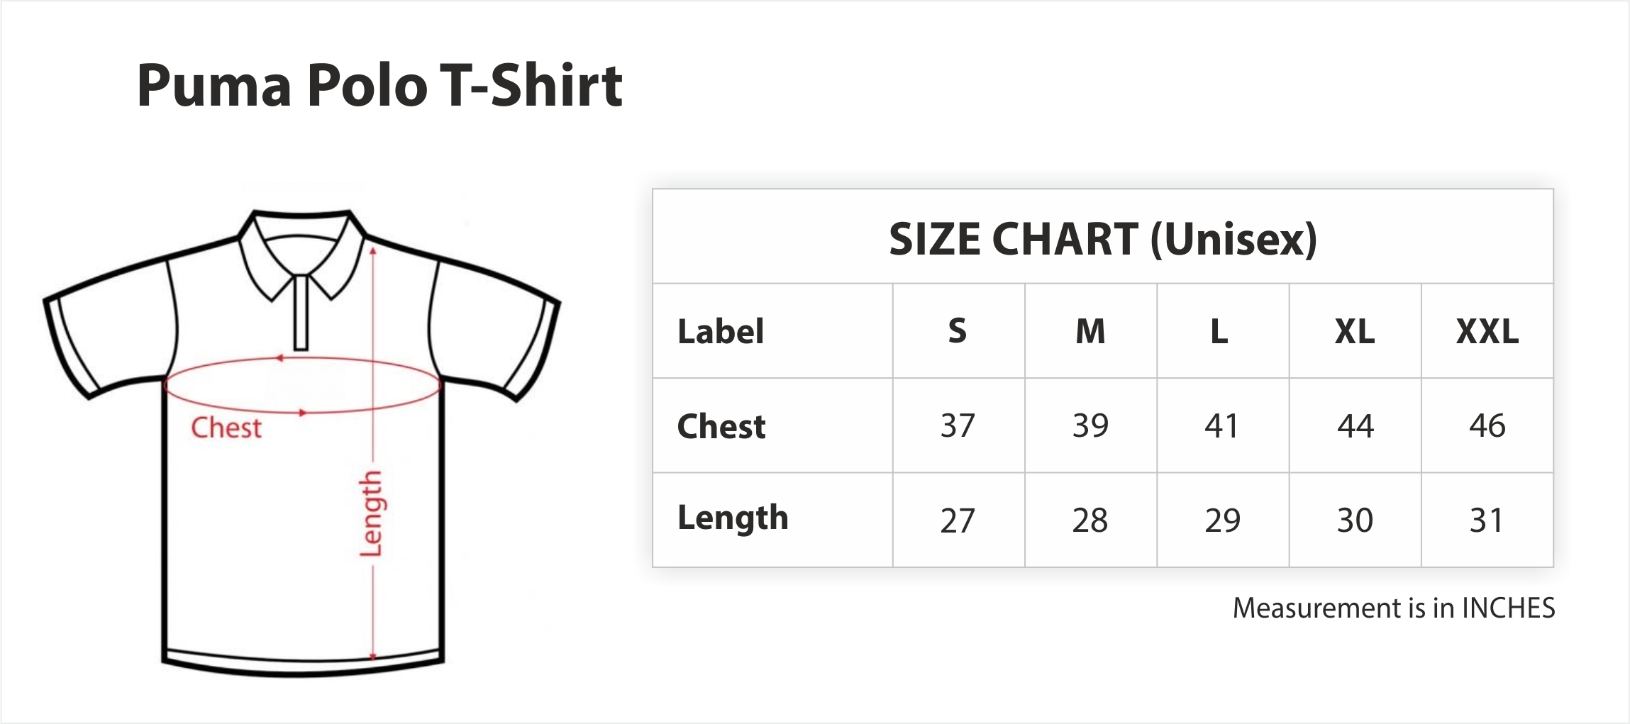This screenshot has height=724, width=1630.
Task: Click the red Length label on shirt
Action: [x=371, y=513]
